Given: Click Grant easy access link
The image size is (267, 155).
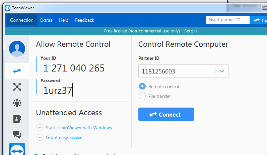Looking at the screenshot, I should pos(64,137).
